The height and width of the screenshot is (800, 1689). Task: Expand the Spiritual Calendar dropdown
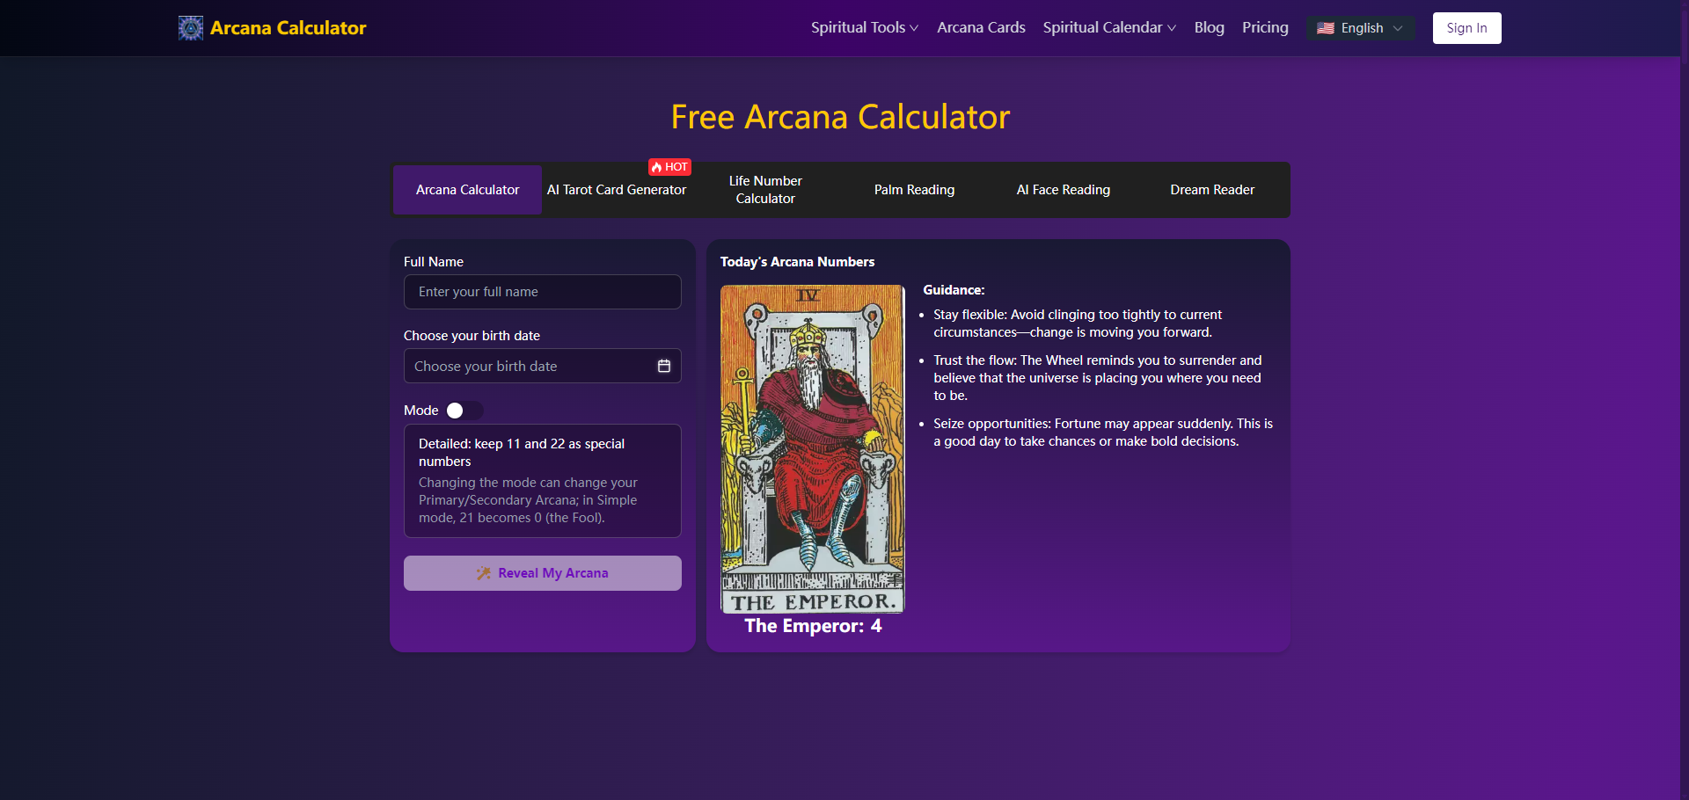[x=1109, y=28]
